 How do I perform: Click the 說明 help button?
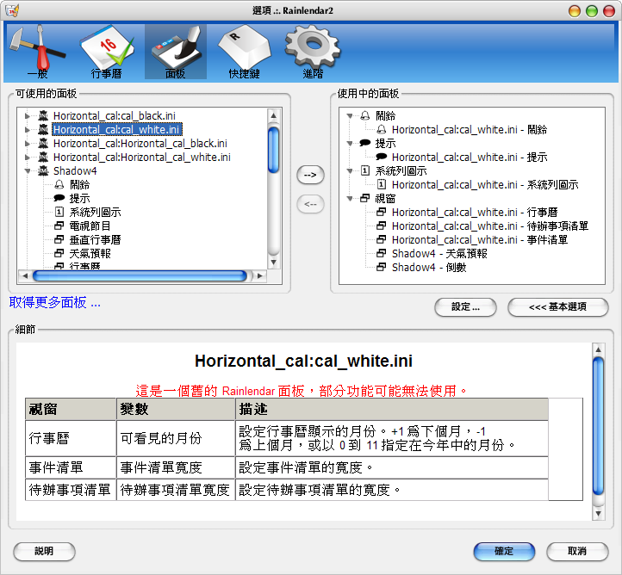coord(44,551)
